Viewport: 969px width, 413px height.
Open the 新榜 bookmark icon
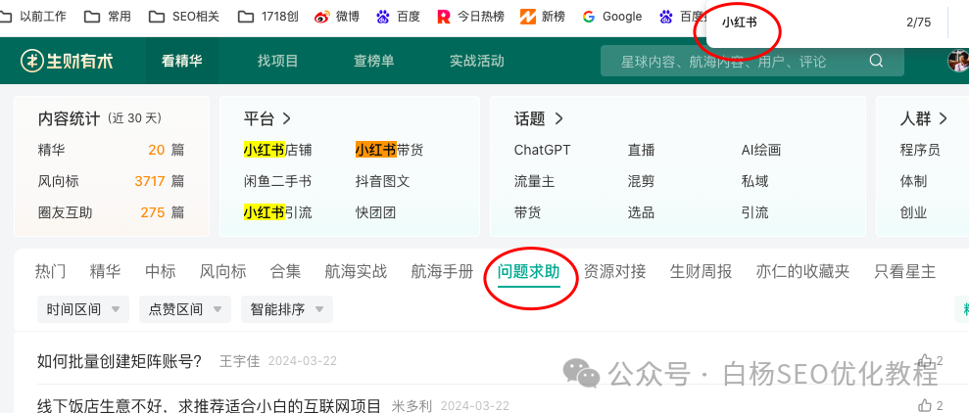(x=527, y=17)
